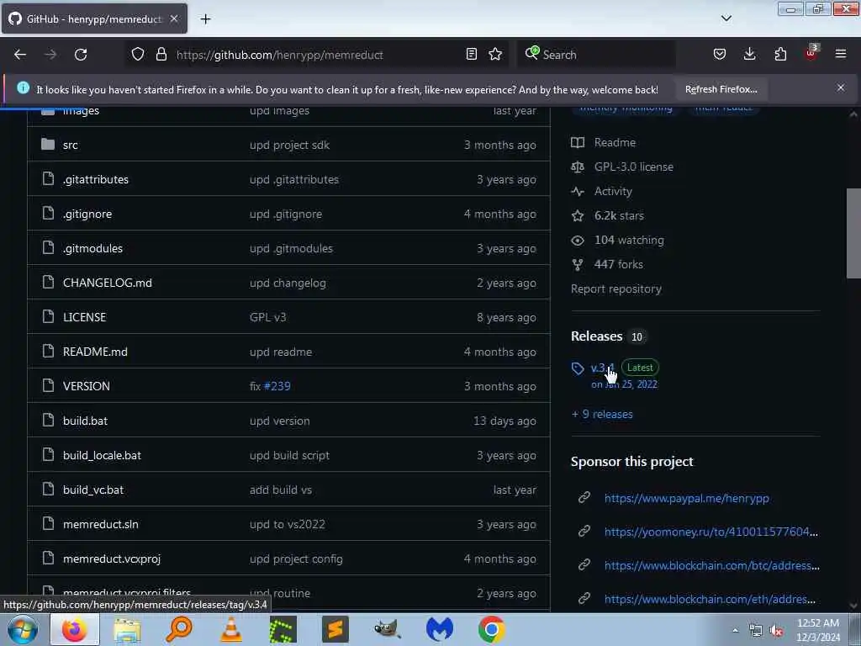Click the muted volume tray icon
This screenshot has width=861, height=646.
(x=776, y=631)
